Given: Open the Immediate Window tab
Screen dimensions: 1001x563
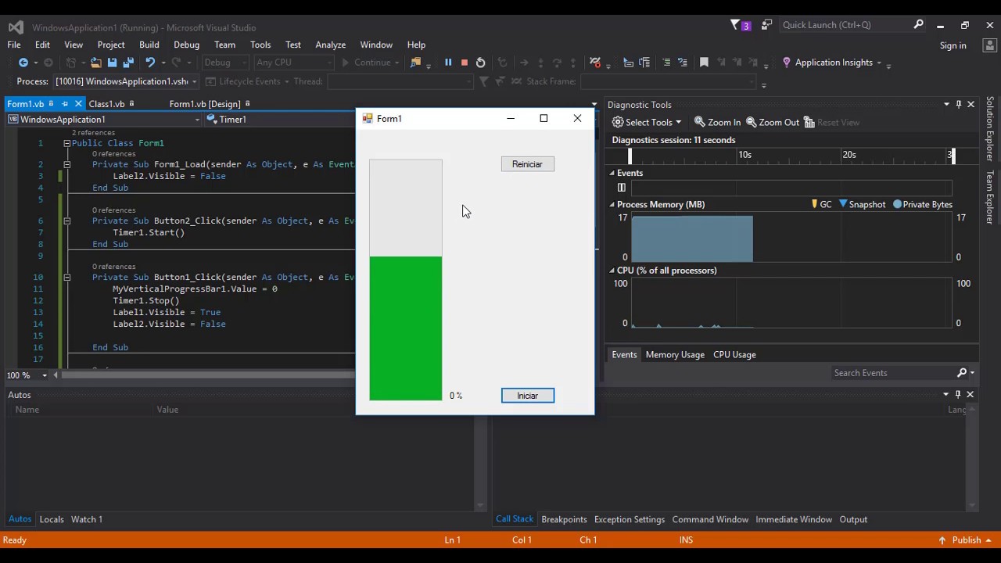Looking at the screenshot, I should point(794,519).
